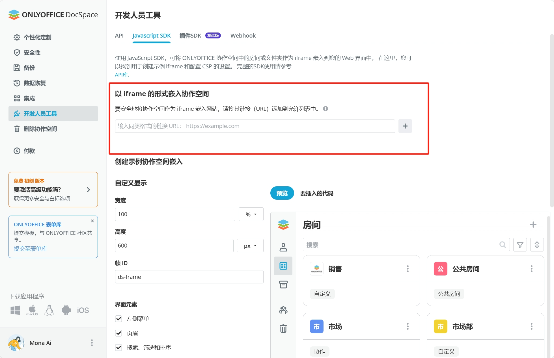Open the filter funnel button
554x358 pixels.
click(520, 245)
